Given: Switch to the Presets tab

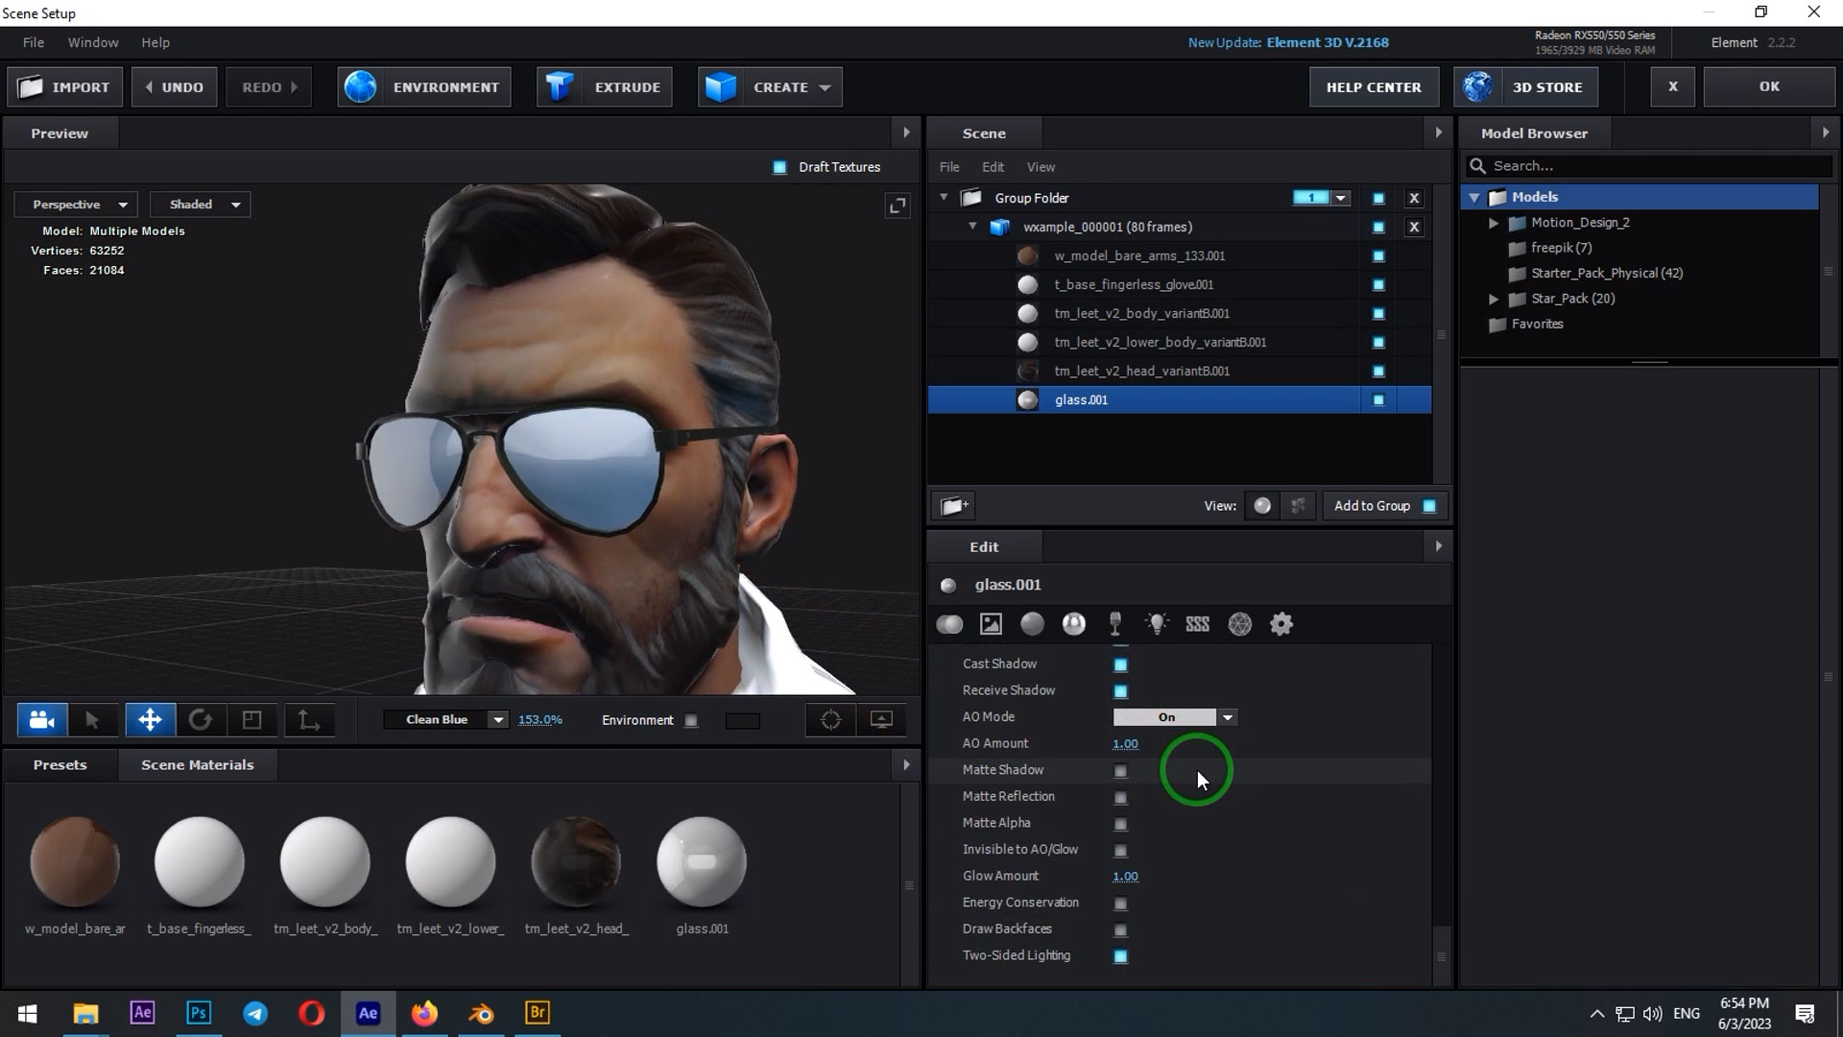Looking at the screenshot, I should (x=60, y=765).
